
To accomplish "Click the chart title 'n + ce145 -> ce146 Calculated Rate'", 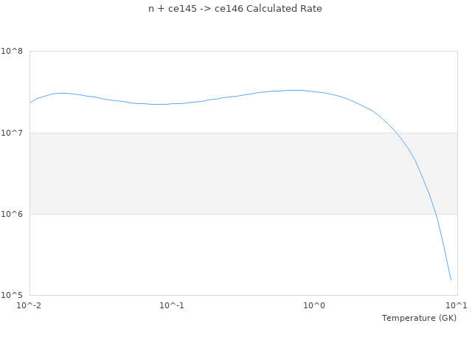I will tap(235, 9).
